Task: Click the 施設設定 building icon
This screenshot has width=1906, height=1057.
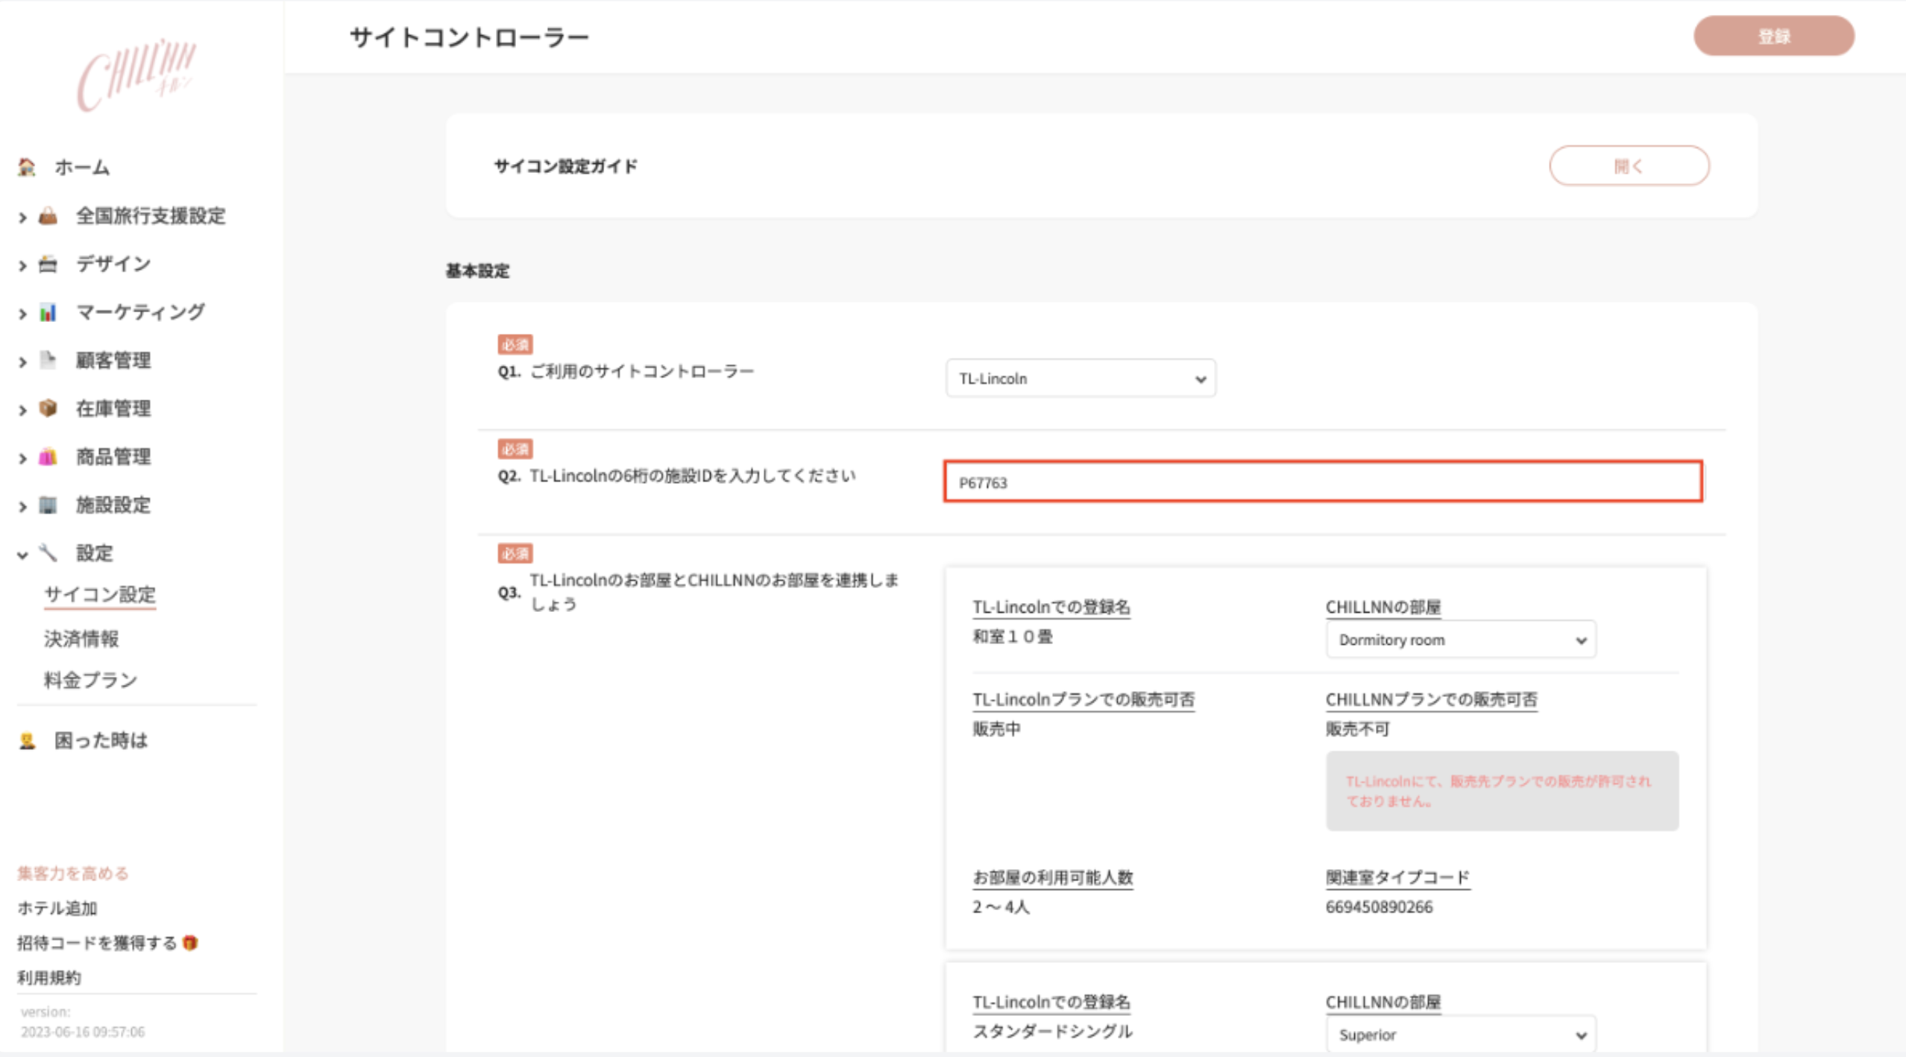Action: 48,505
